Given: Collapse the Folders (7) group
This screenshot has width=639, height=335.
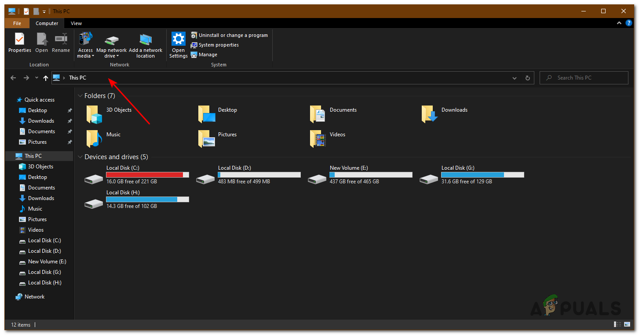Looking at the screenshot, I should click(x=80, y=96).
